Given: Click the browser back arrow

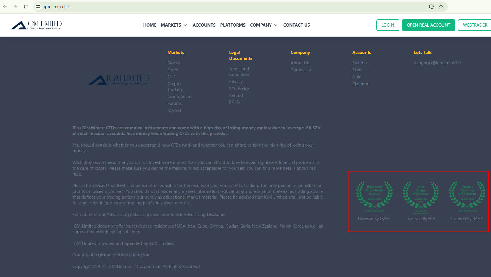Looking at the screenshot, I should pyautogui.click(x=5, y=7).
